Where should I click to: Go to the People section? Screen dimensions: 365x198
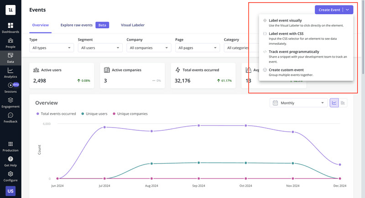coord(10,43)
